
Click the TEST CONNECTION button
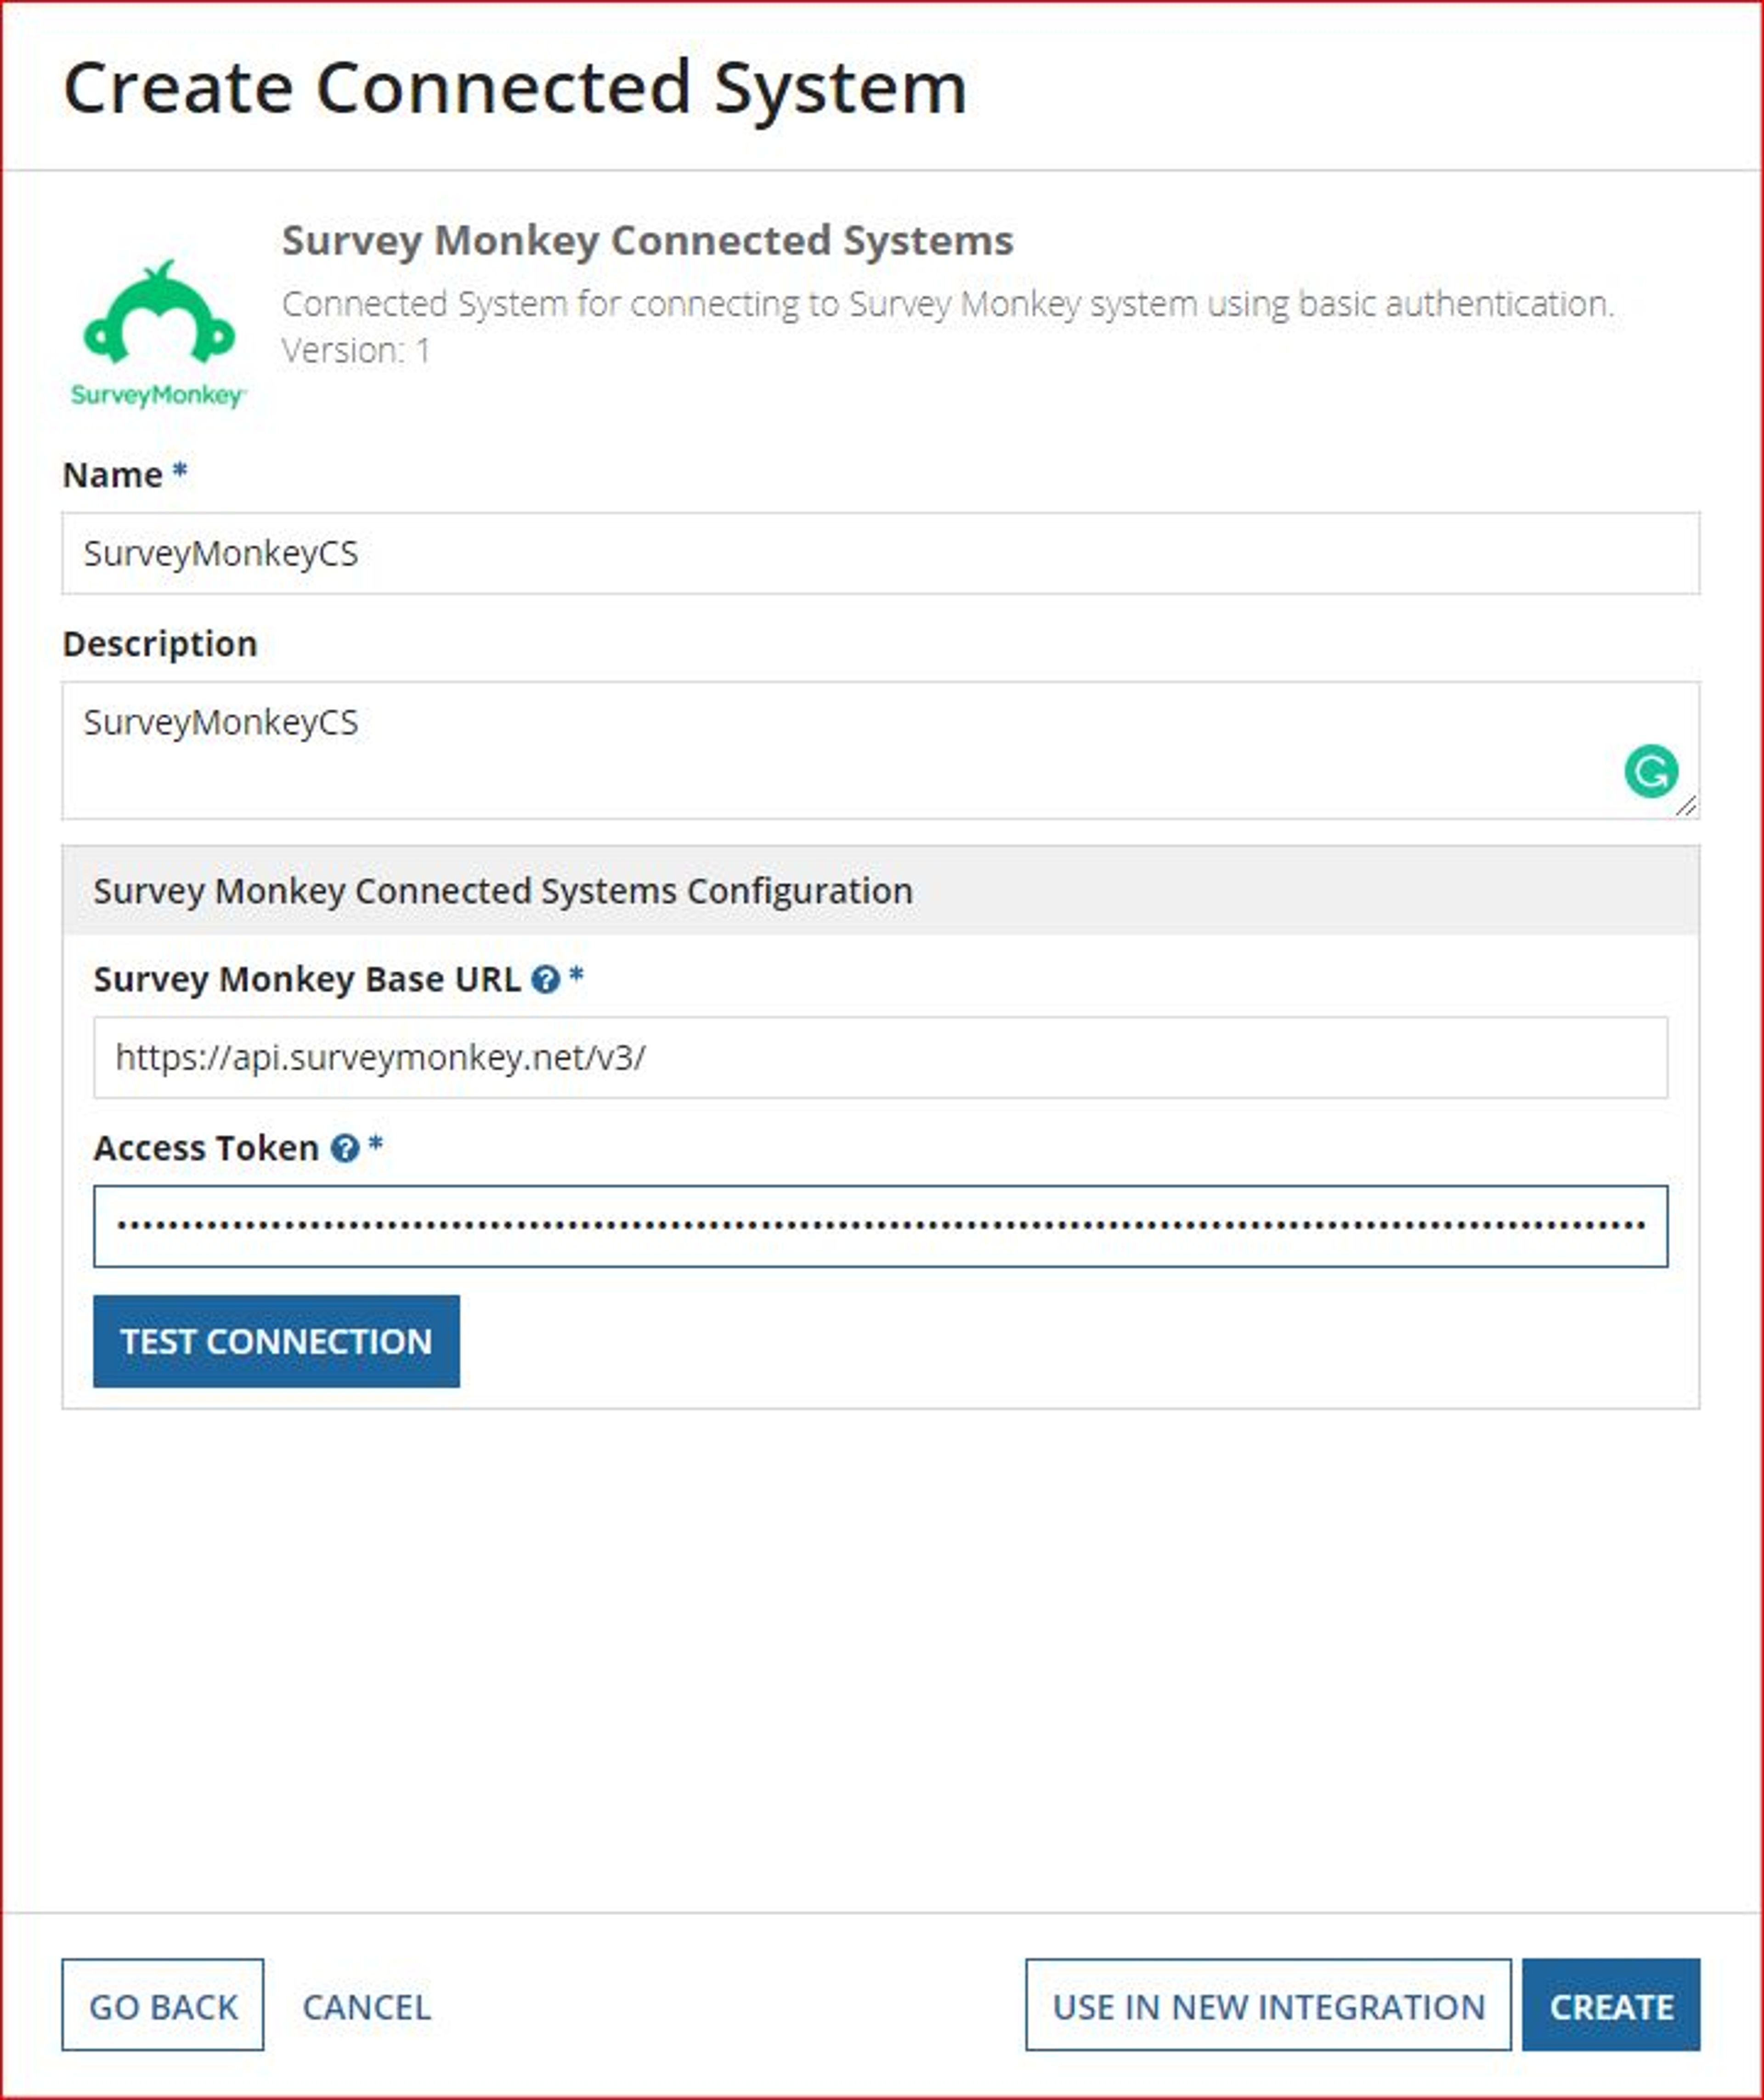(276, 1342)
